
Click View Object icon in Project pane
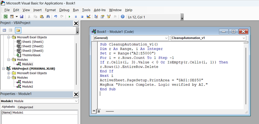click(x=10, y=30)
